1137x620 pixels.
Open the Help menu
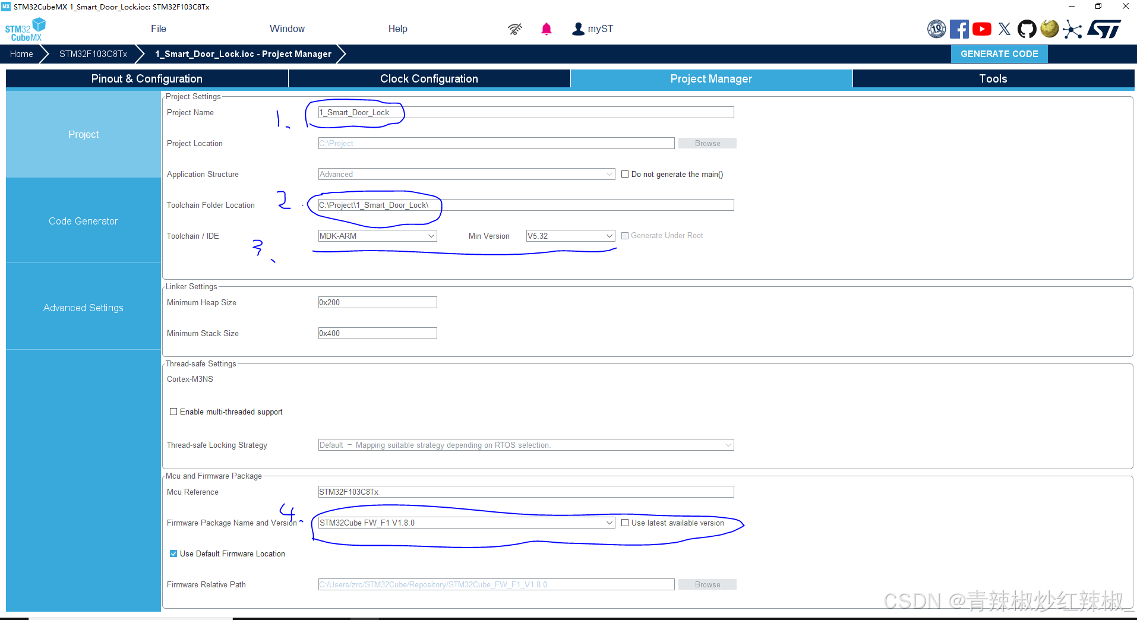(x=398, y=29)
